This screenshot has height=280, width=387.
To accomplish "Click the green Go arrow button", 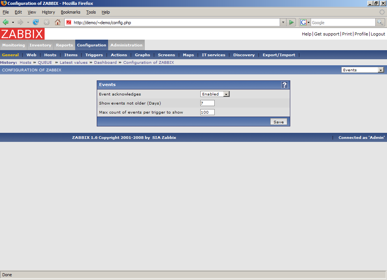I will tap(291, 22).
